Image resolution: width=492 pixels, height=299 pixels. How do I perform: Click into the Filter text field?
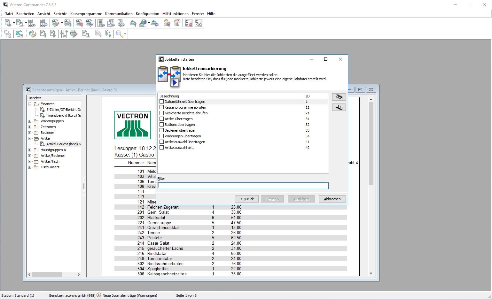click(243, 186)
